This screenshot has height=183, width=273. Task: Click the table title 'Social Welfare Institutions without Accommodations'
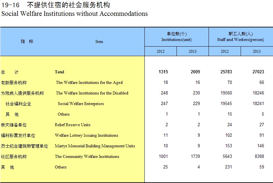click(74, 14)
